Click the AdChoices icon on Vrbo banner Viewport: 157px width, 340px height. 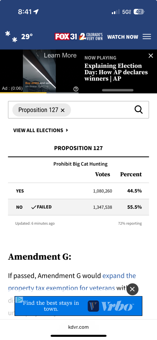(19, 300)
